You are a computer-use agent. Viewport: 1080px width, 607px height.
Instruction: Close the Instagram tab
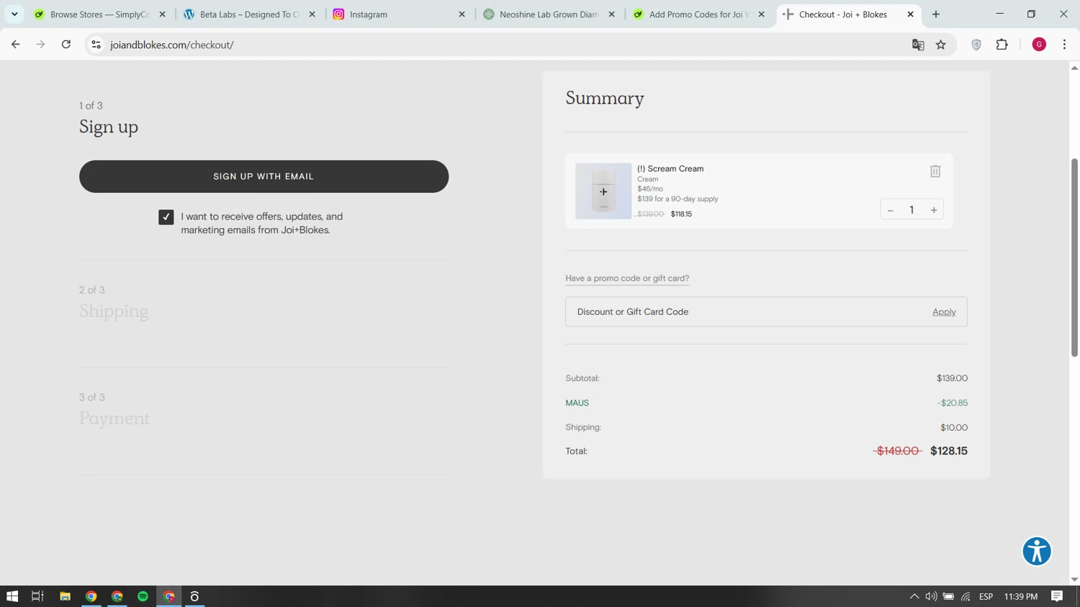pos(462,14)
